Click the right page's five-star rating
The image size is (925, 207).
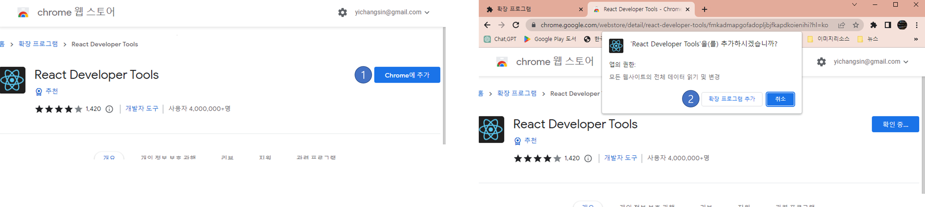537,158
